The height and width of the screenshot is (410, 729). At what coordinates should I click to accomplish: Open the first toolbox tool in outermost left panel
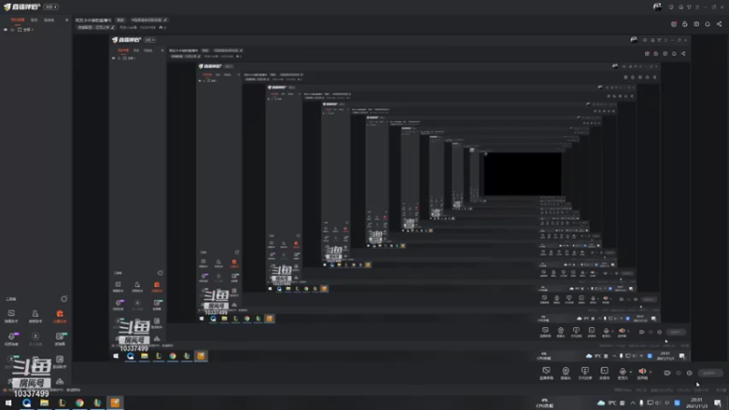[11, 316]
